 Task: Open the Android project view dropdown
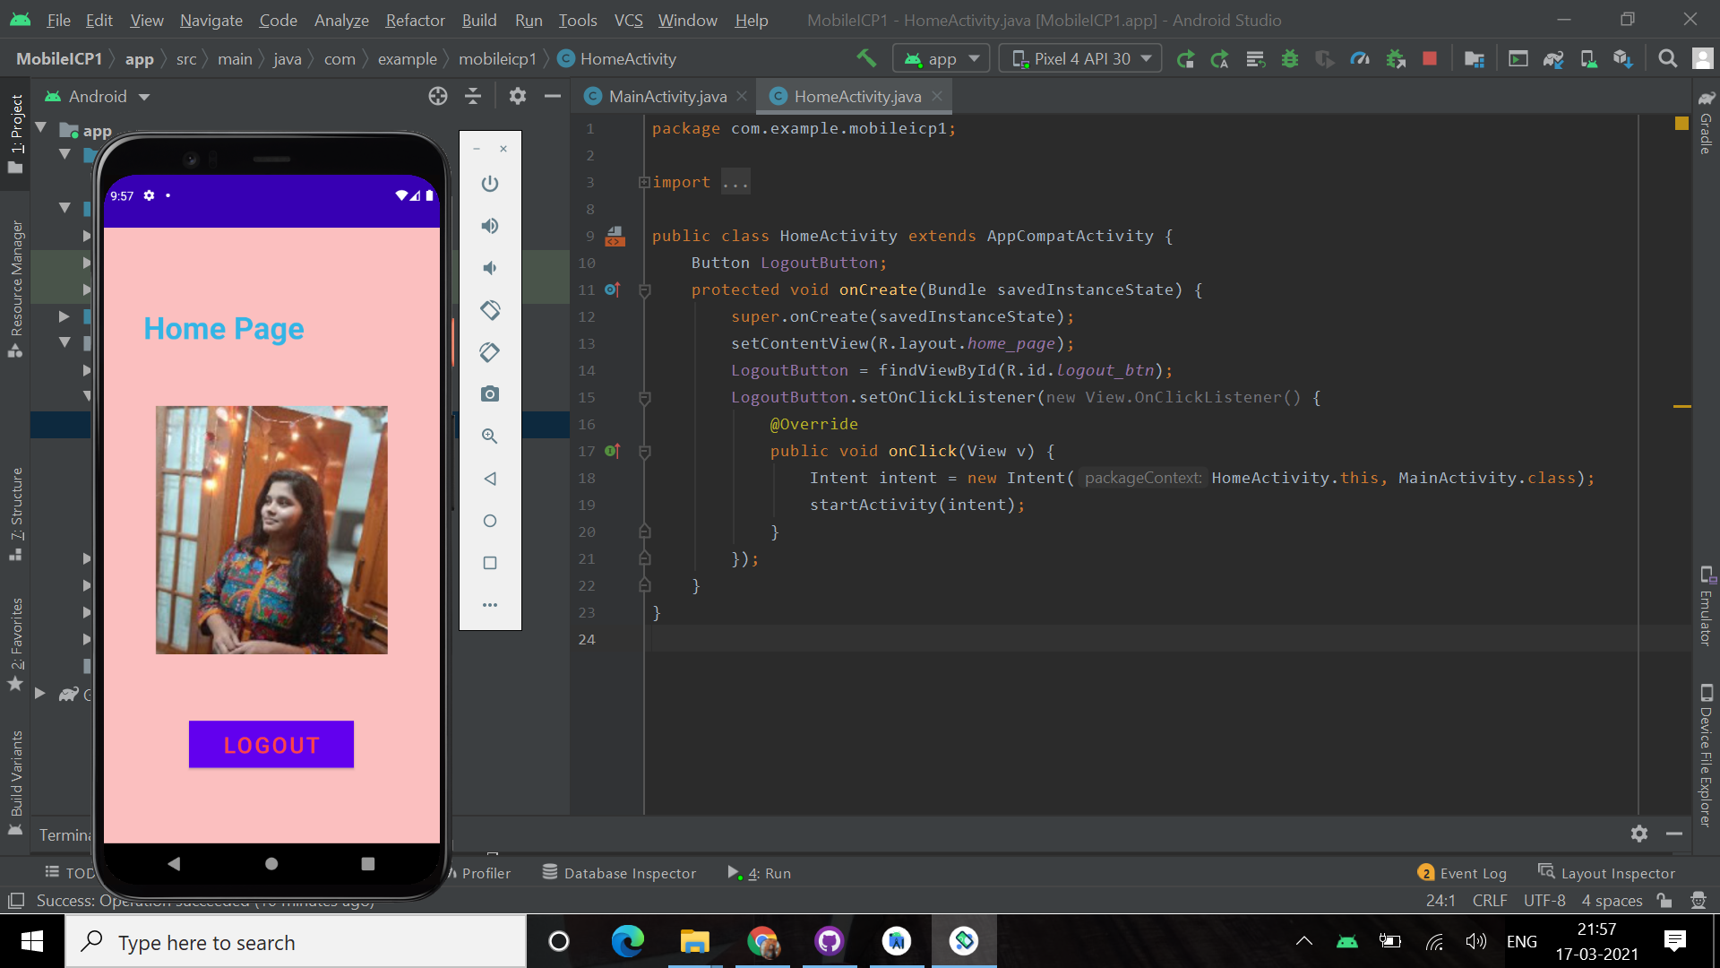point(99,96)
